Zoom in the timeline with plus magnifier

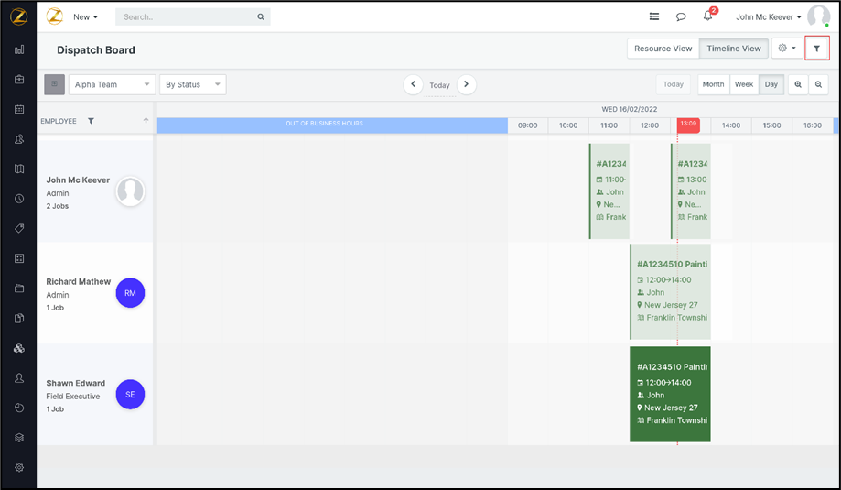point(798,84)
